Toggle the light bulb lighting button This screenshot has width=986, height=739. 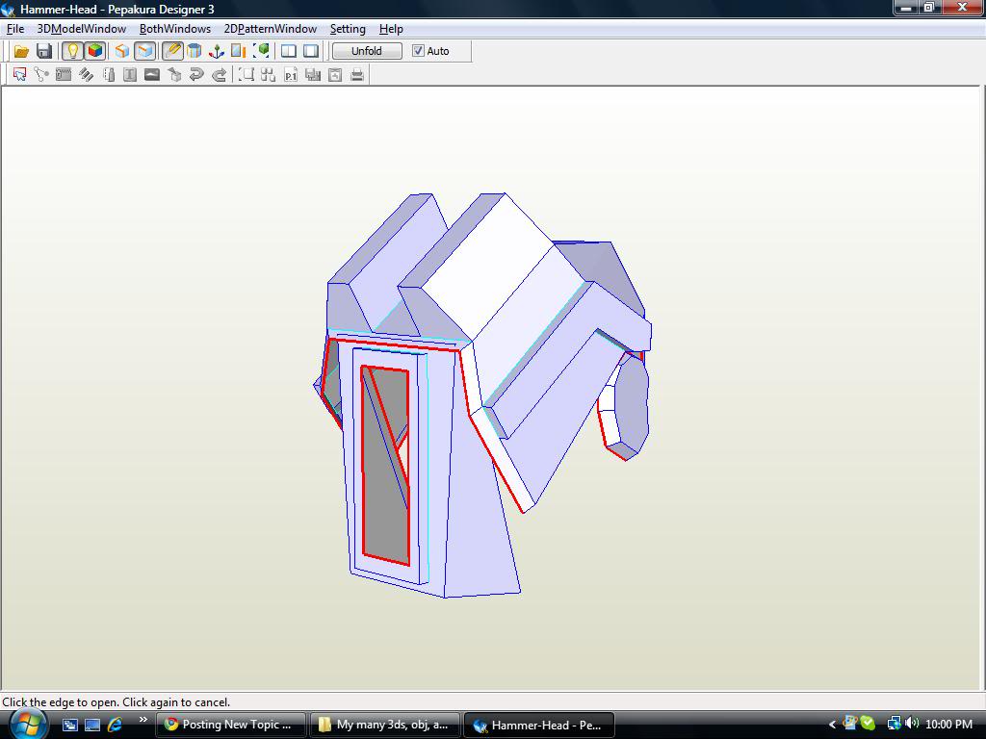tap(72, 51)
